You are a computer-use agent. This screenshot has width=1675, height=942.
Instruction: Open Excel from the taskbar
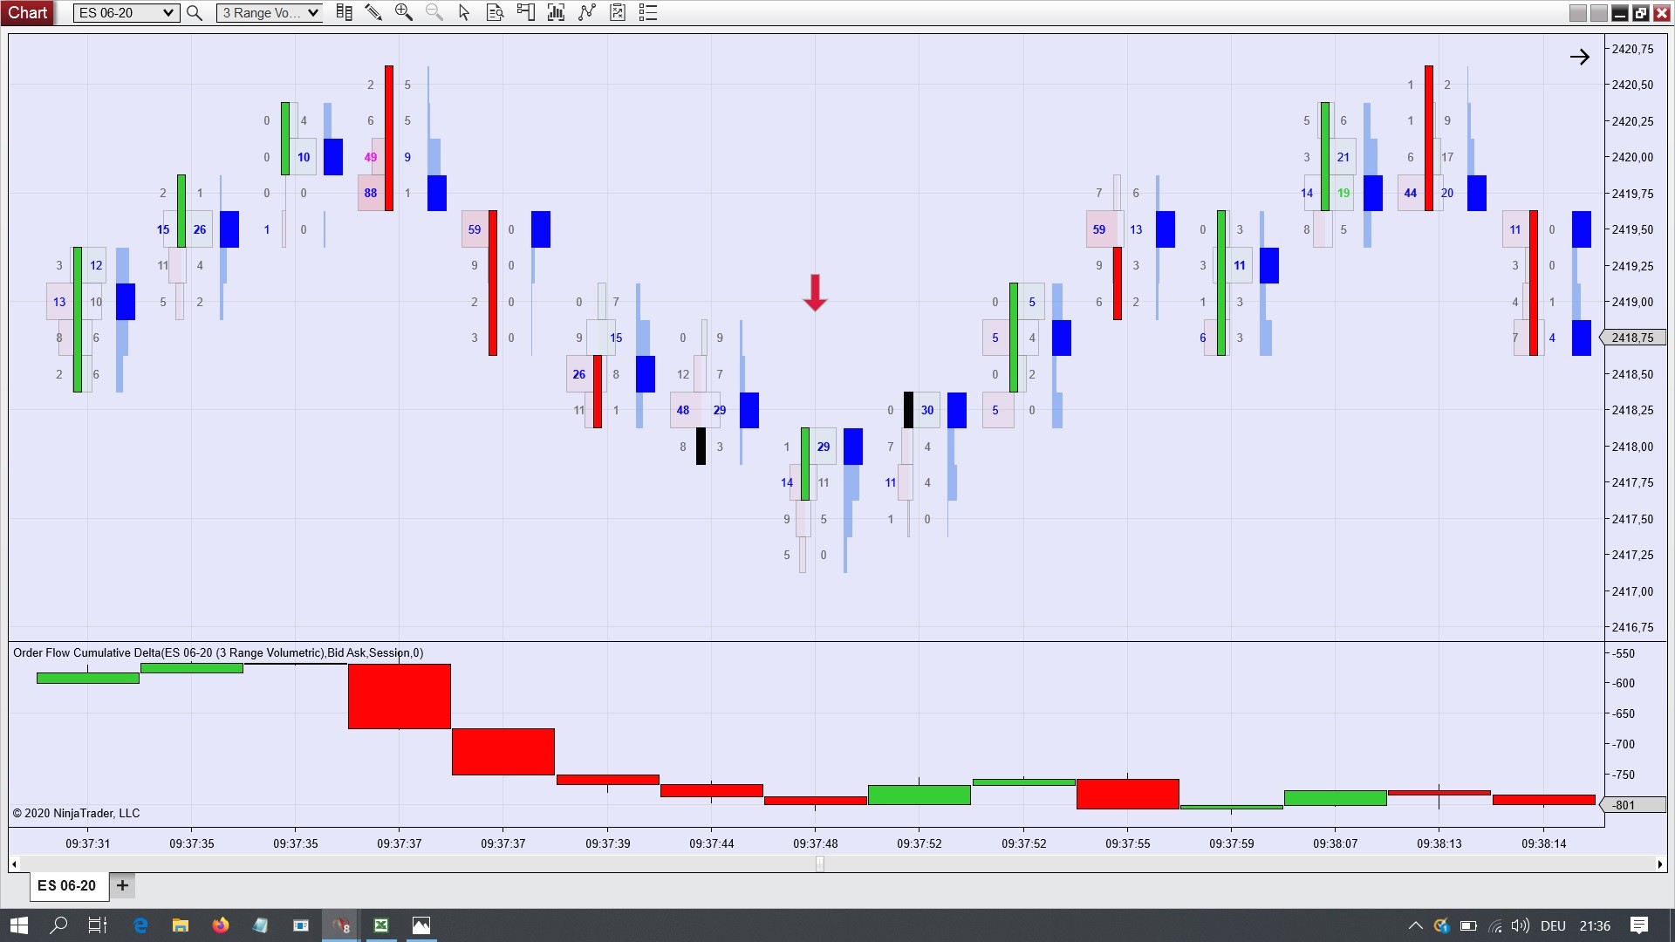pos(381,925)
